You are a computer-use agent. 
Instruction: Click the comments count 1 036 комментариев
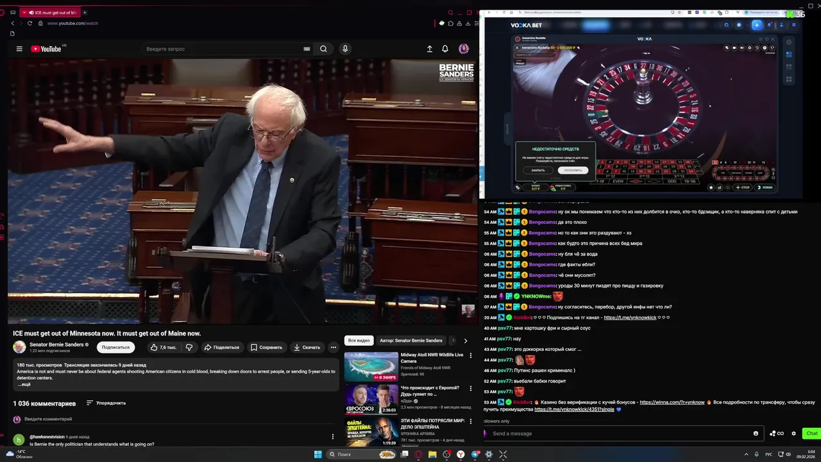[x=44, y=403]
